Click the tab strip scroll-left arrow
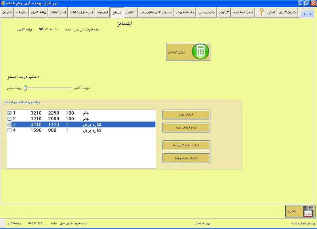 click(304, 14)
